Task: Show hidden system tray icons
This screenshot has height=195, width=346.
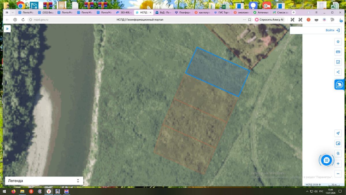Action: click(x=307, y=191)
